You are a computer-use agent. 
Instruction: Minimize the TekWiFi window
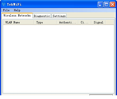click(x=100, y=4)
